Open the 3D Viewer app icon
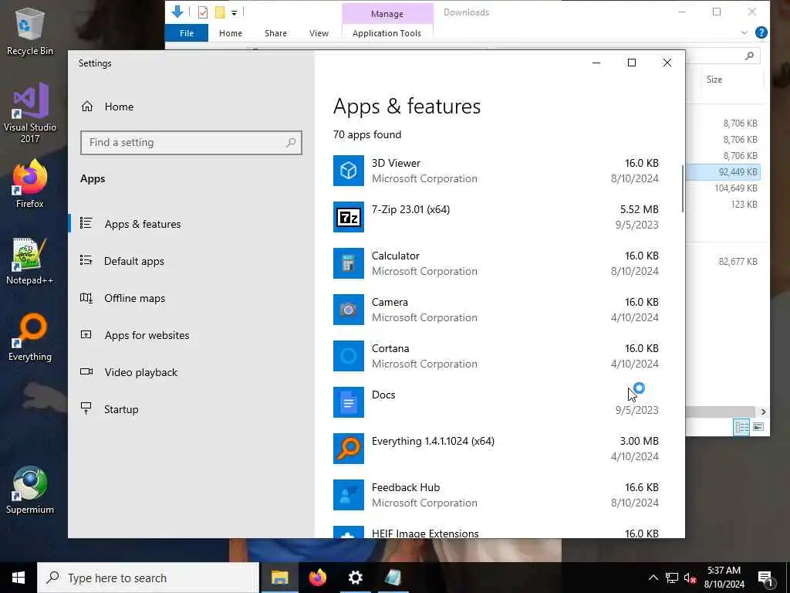This screenshot has width=790, height=593. coord(348,171)
